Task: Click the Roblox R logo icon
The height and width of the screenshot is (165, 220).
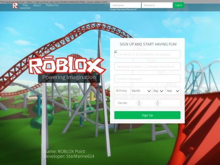Action: pyautogui.click(x=15, y=6)
